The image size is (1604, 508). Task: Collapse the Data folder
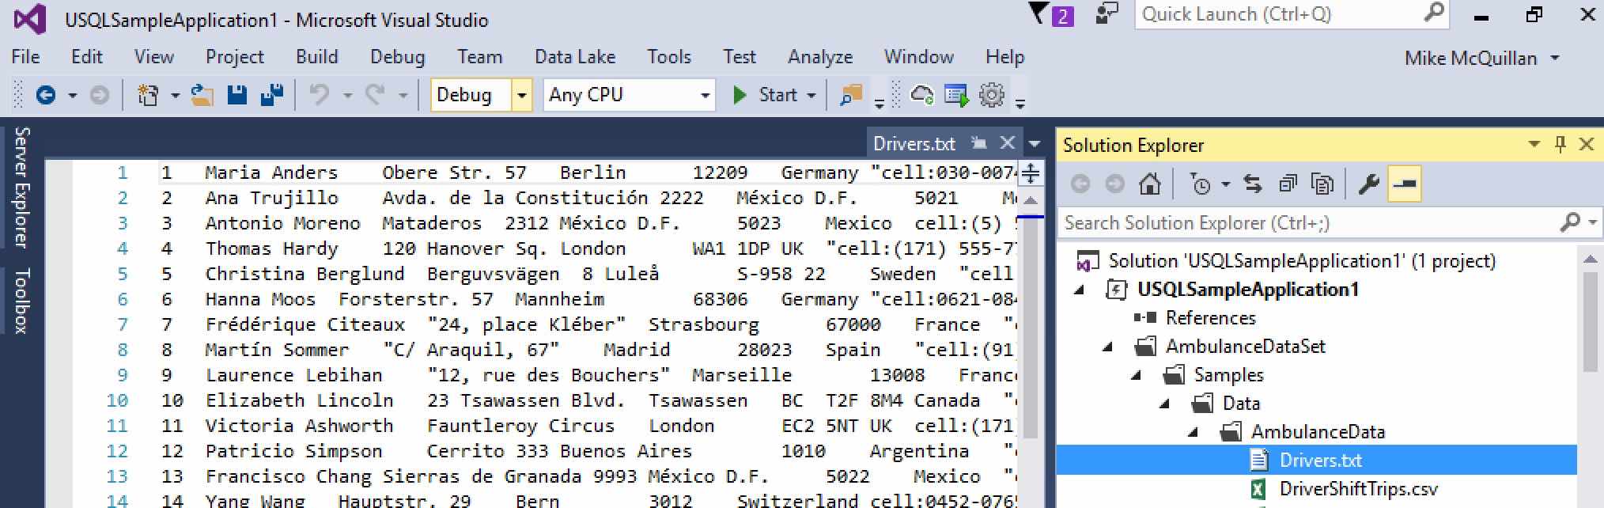[1166, 404]
